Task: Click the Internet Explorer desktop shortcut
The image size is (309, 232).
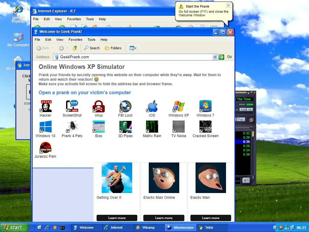Action: click(x=18, y=14)
